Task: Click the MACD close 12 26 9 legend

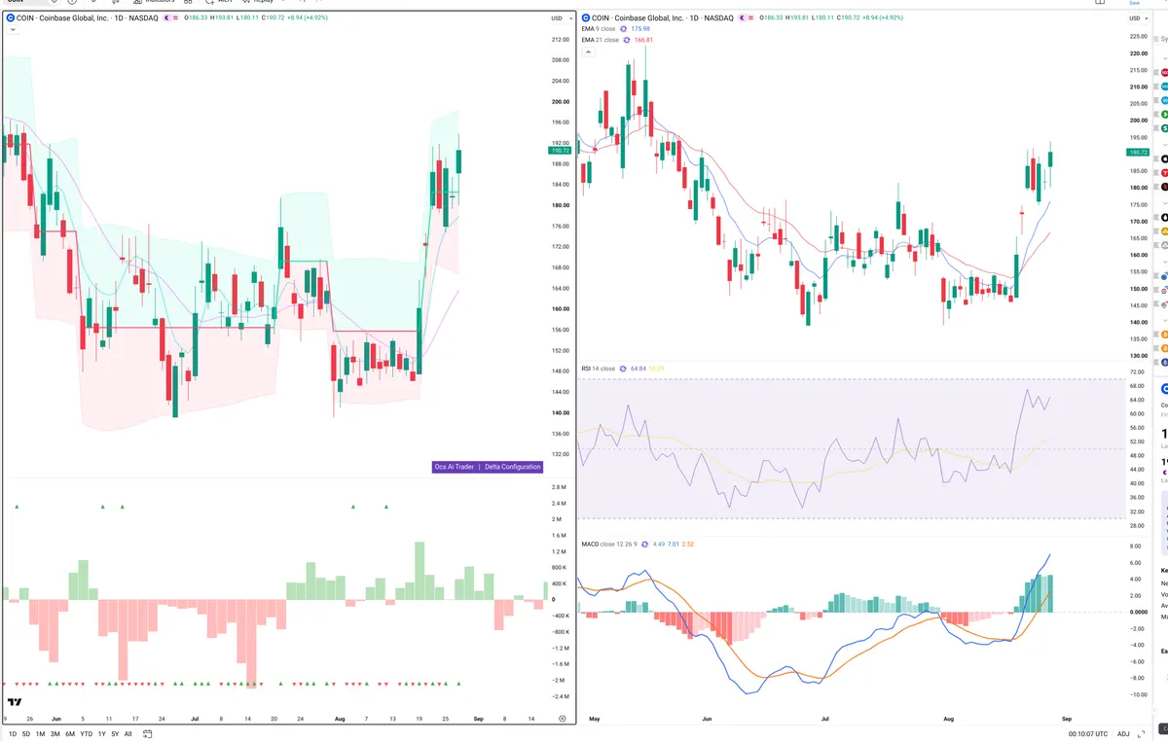Action: [609, 544]
